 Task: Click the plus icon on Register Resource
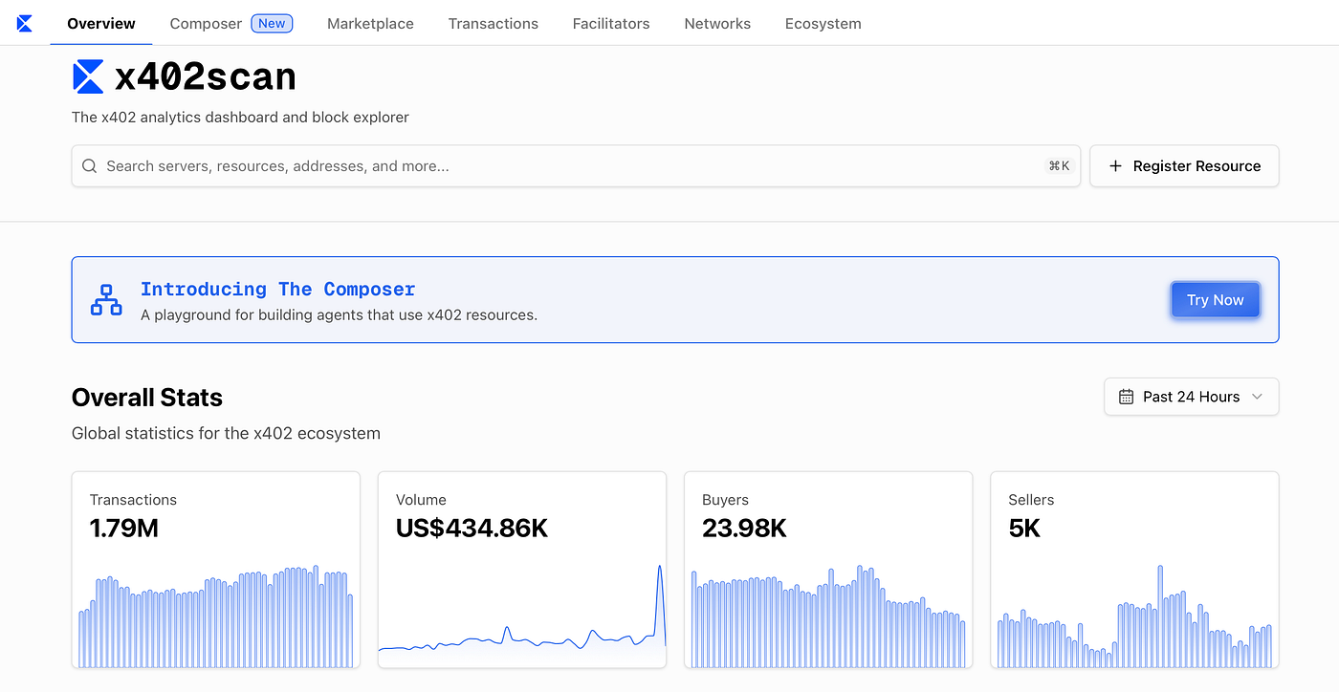pos(1115,166)
